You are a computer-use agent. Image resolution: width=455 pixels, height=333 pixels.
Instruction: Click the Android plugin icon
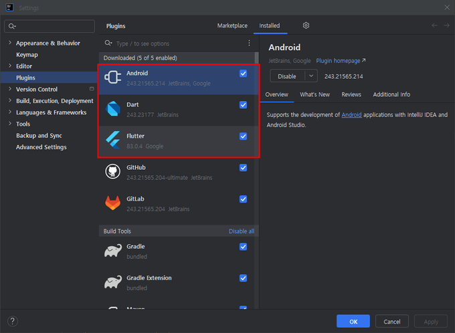pos(112,78)
